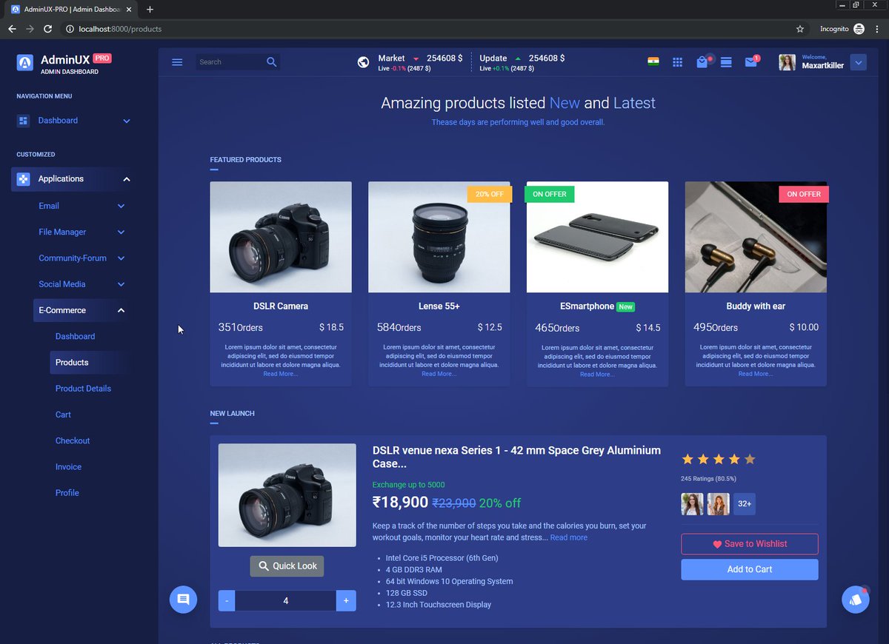Reload the page with browser refresh icon
The width and height of the screenshot is (889, 644).
(47, 29)
